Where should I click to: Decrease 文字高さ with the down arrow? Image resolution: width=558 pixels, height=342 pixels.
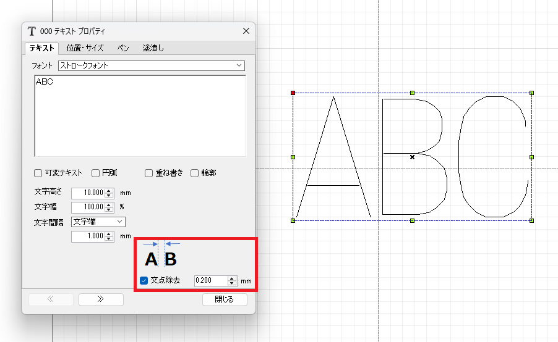coord(109,195)
